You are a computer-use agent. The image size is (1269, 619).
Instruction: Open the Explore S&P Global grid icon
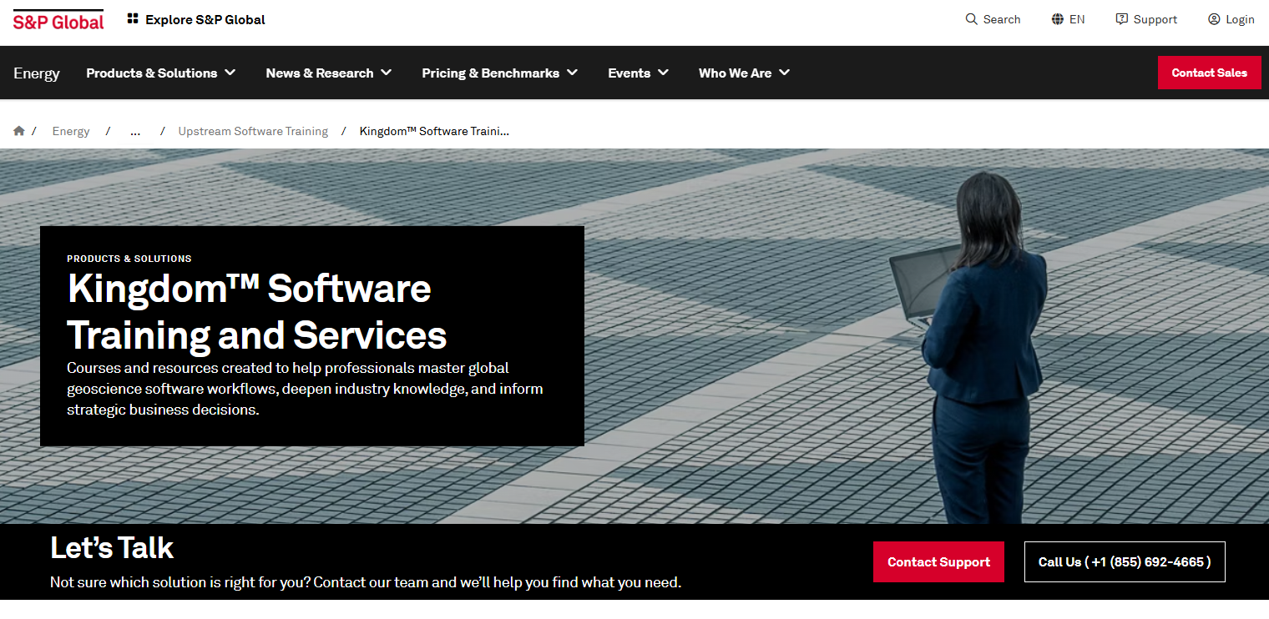133,18
